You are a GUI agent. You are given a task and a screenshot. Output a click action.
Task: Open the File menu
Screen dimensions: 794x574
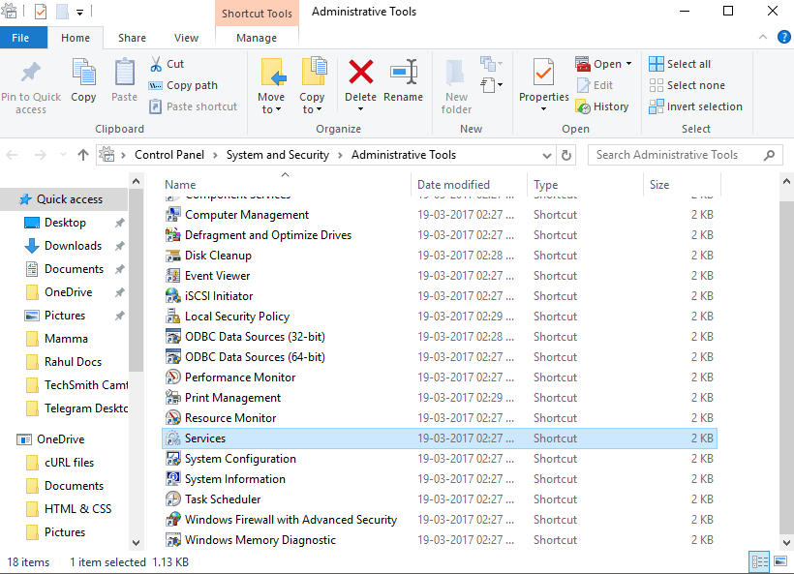coord(20,38)
